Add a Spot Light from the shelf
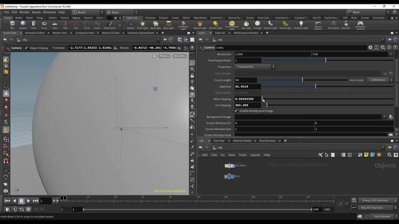The image size is (399, 224). 156,25
